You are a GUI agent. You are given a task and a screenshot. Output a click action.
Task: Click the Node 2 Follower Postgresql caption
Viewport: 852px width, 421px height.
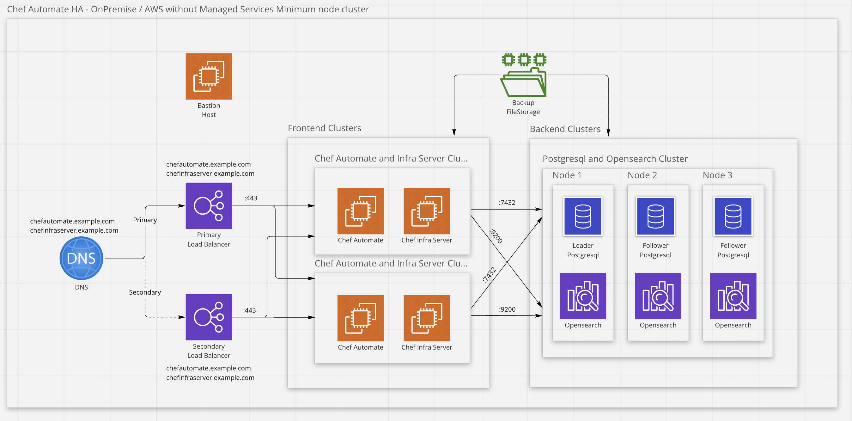(x=655, y=250)
